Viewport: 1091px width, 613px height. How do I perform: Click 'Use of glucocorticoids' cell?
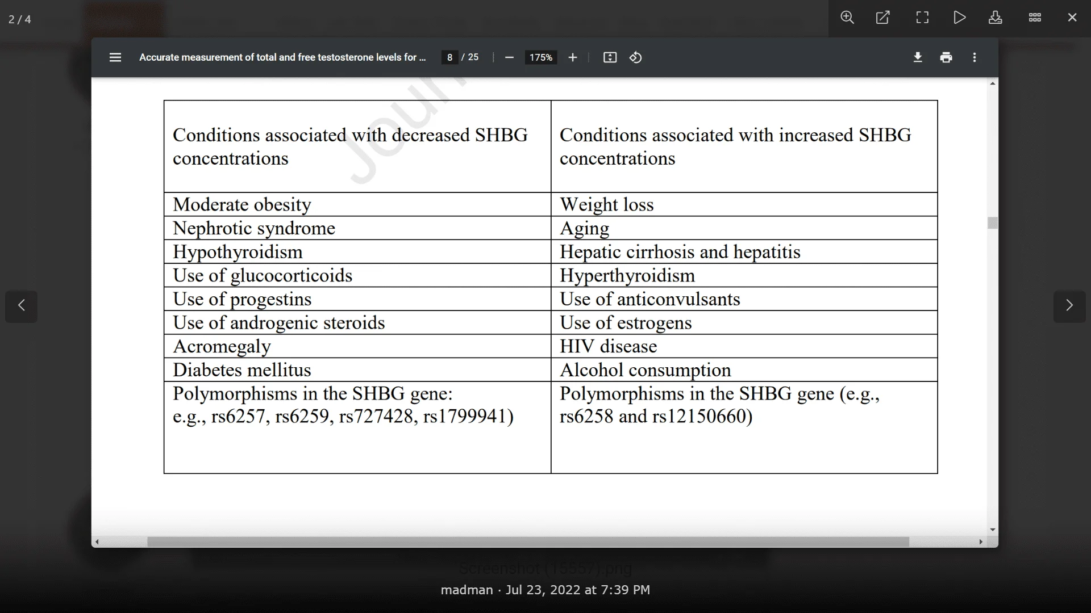tap(357, 275)
